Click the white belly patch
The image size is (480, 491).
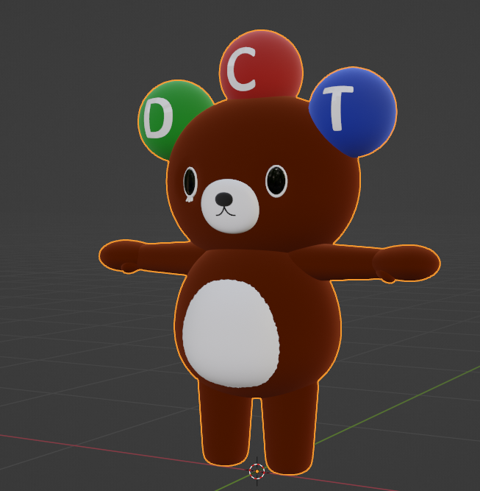[x=230, y=333]
